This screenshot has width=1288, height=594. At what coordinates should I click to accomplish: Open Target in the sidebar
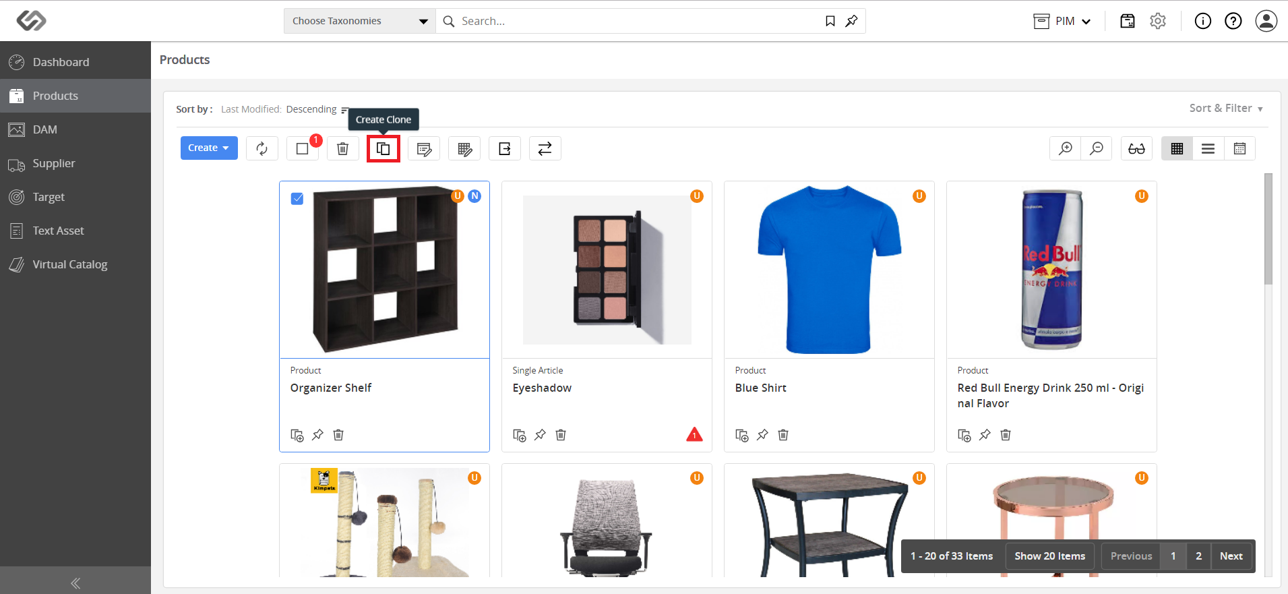pos(75,197)
